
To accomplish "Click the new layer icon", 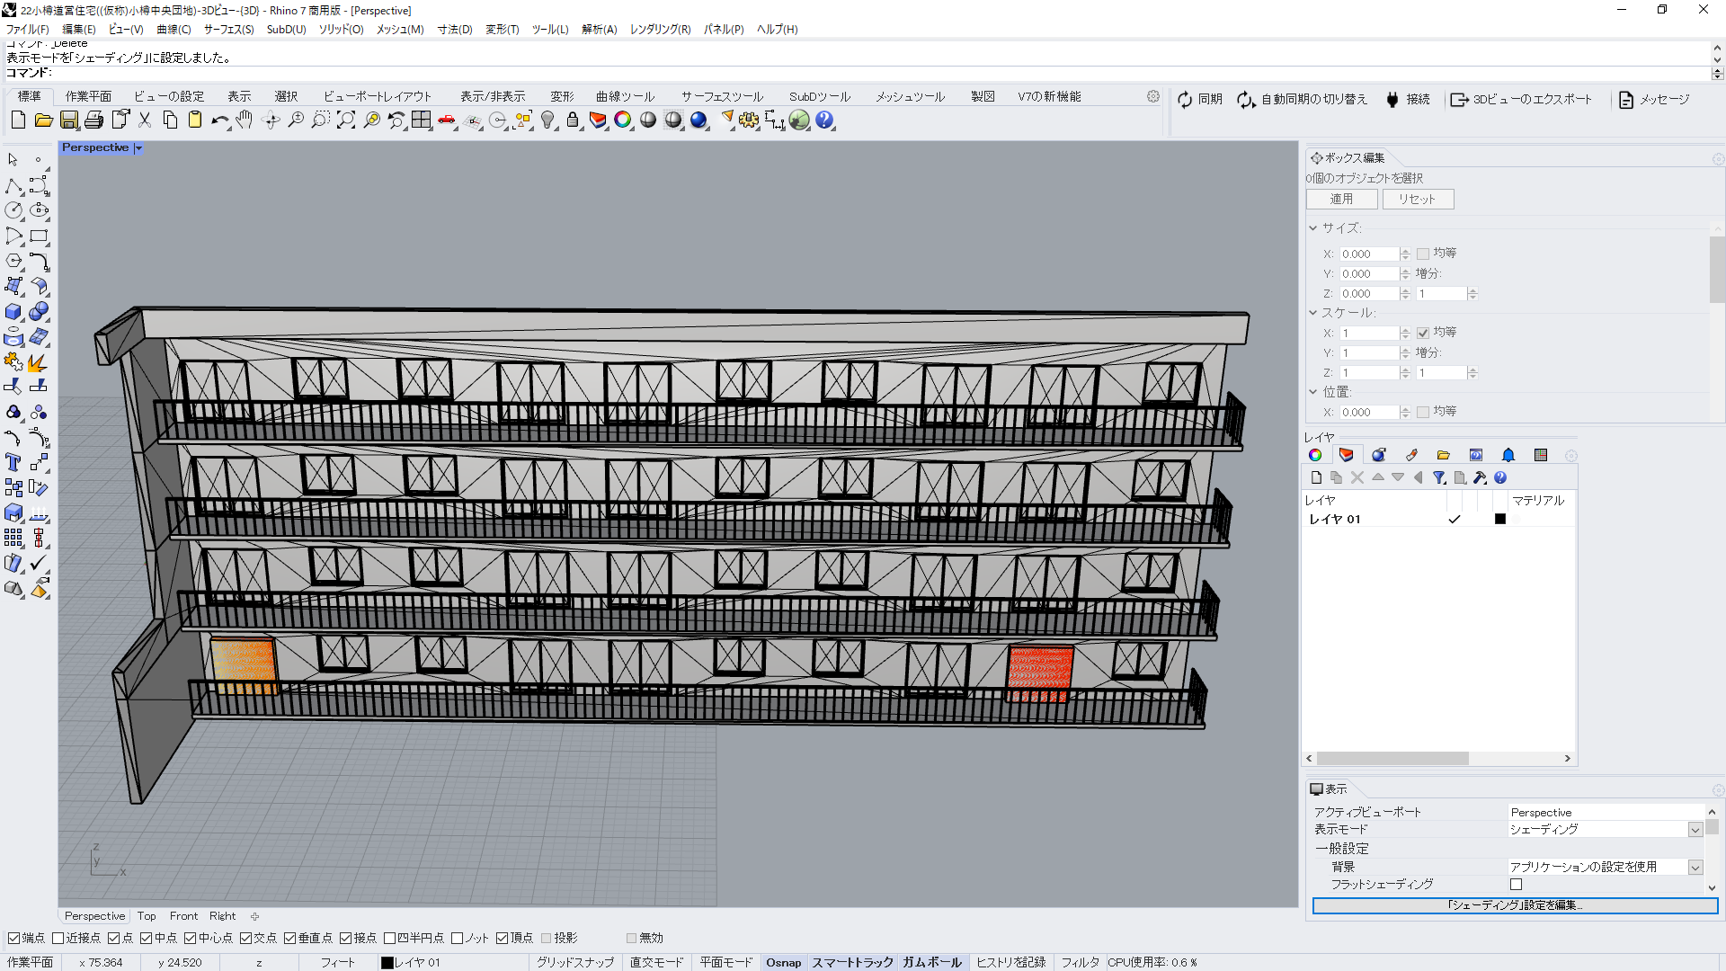I will click(x=1316, y=477).
